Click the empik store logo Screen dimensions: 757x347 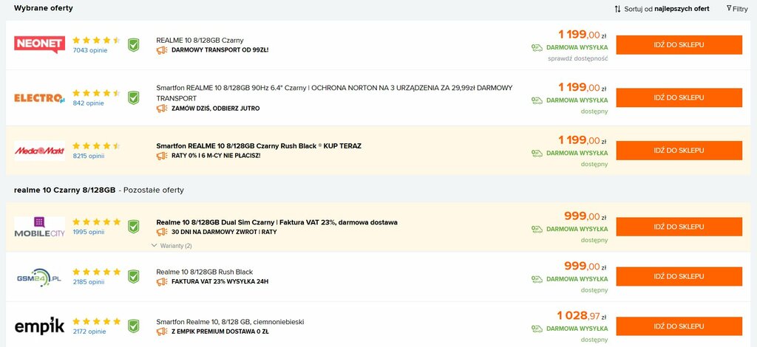(x=39, y=326)
